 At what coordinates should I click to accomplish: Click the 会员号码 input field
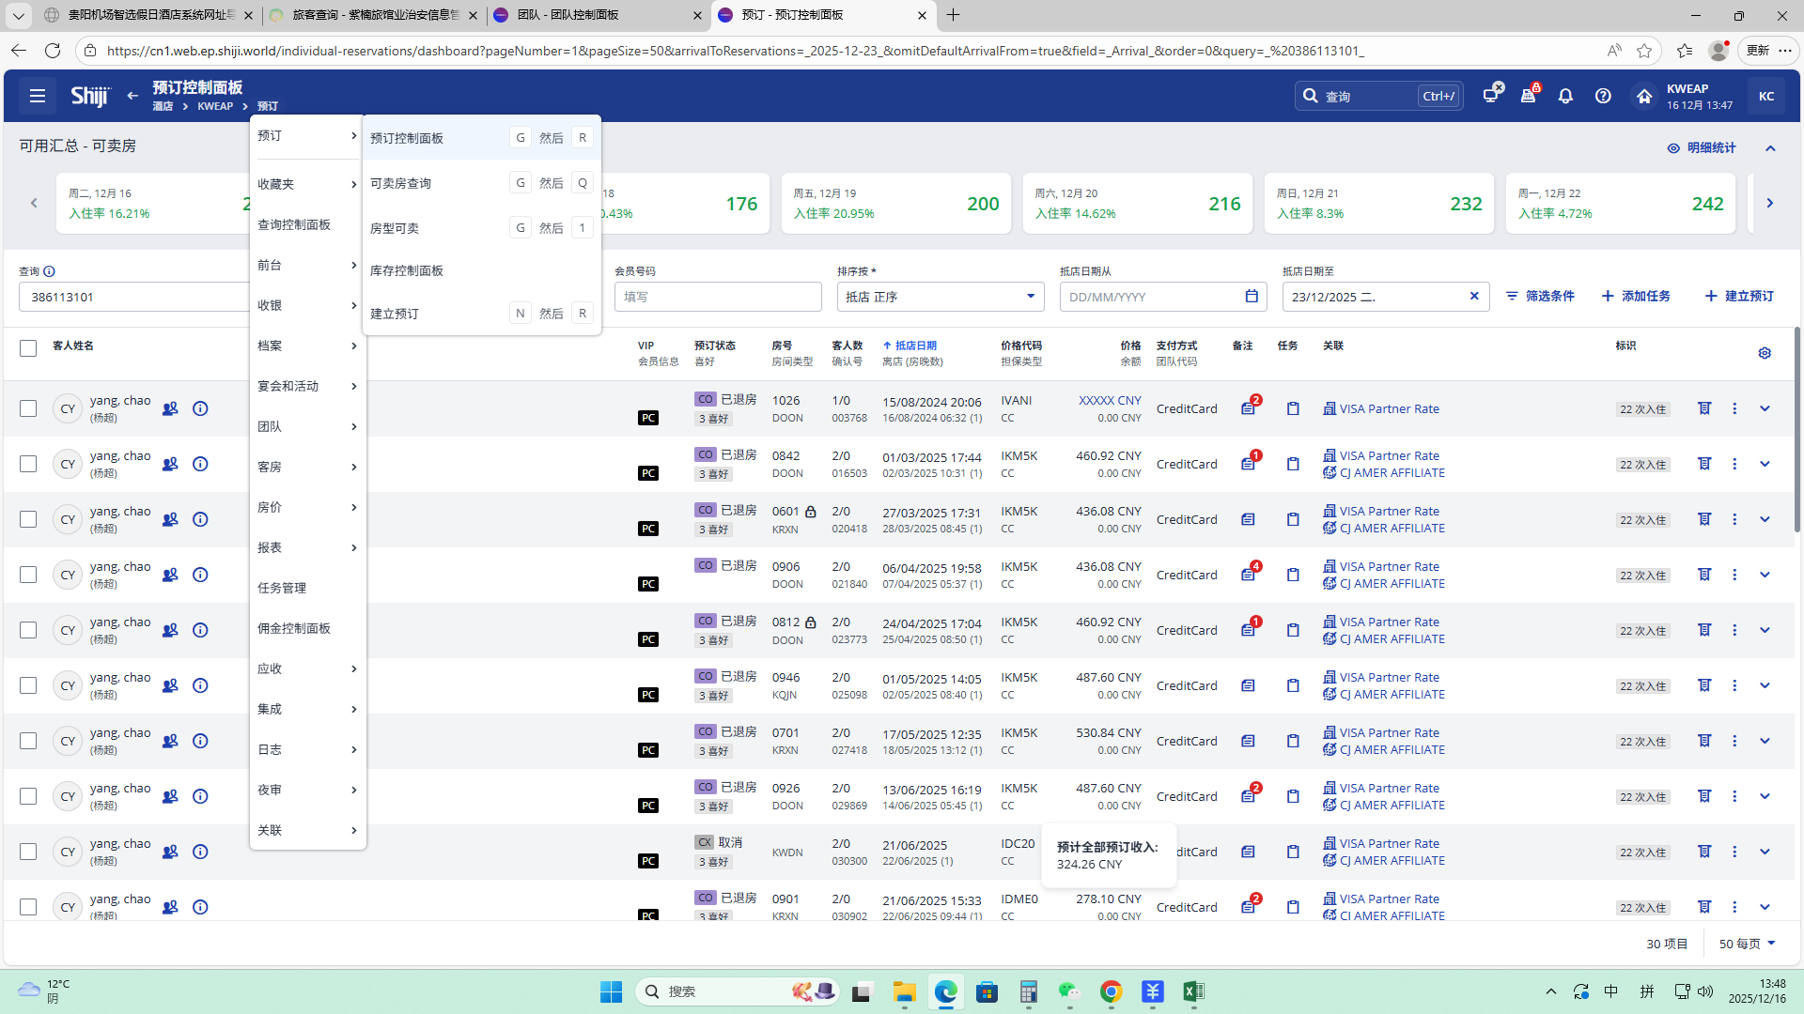[718, 297]
